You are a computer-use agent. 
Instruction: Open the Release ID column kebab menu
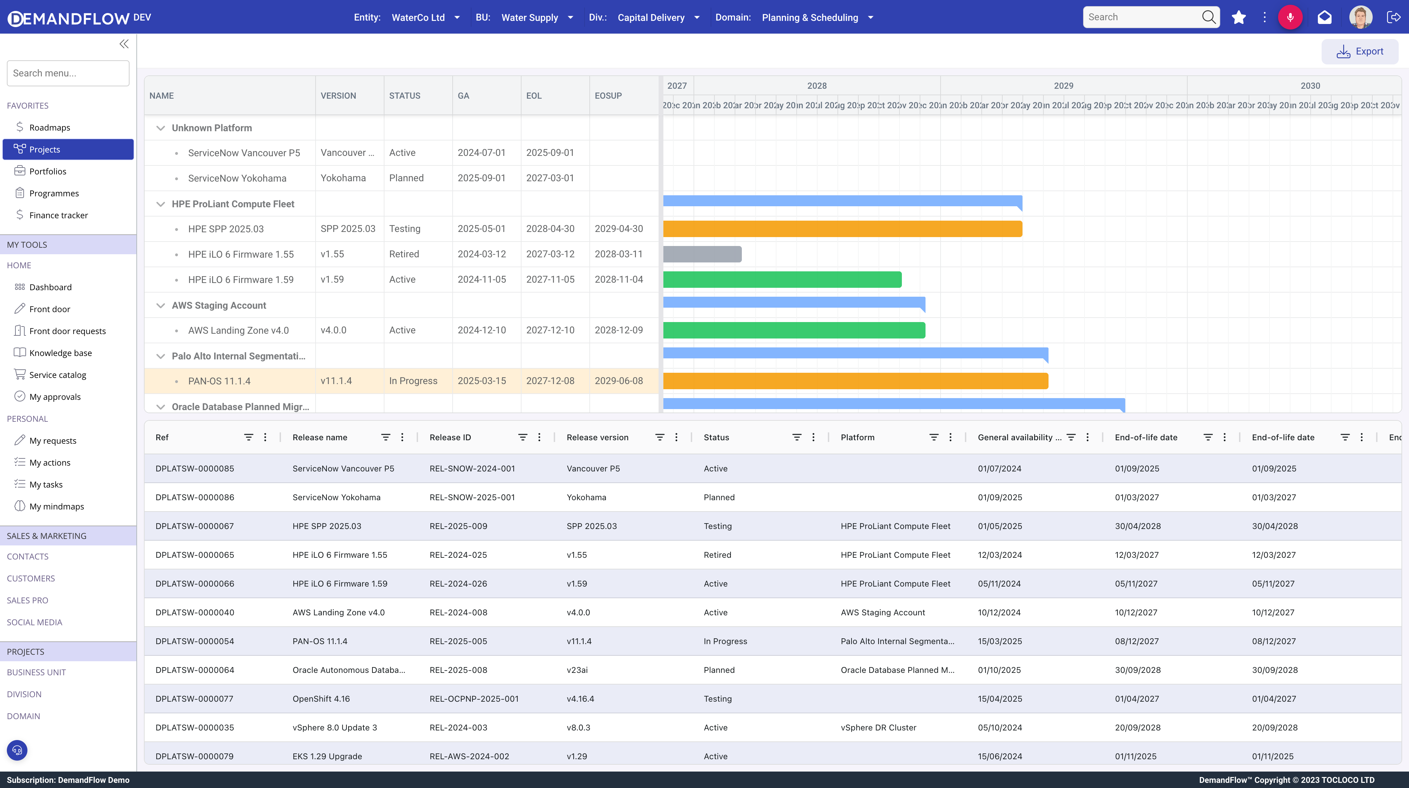(539, 437)
